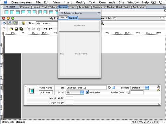Open the Quick Tag Editor icon
Image resolution: width=166 pixels, height=124 pixels.
(x=158, y=90)
